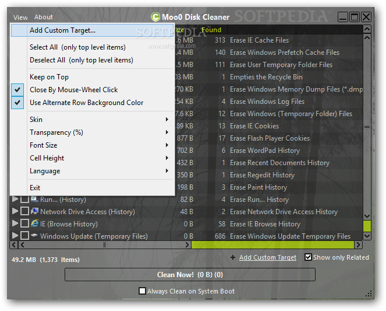Choose Add Custom Target... from the menu

coord(93,30)
